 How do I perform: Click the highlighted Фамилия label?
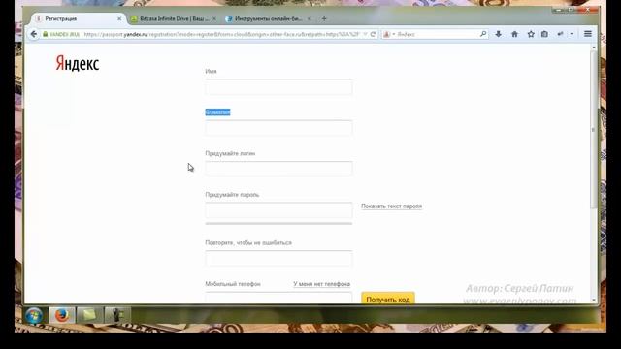click(x=217, y=112)
